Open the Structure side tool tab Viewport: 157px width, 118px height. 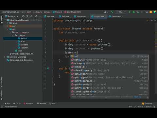coord(2,82)
